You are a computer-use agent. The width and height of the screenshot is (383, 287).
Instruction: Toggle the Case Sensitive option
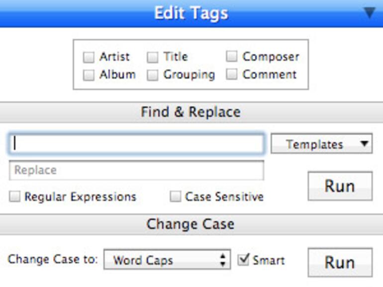point(176,197)
